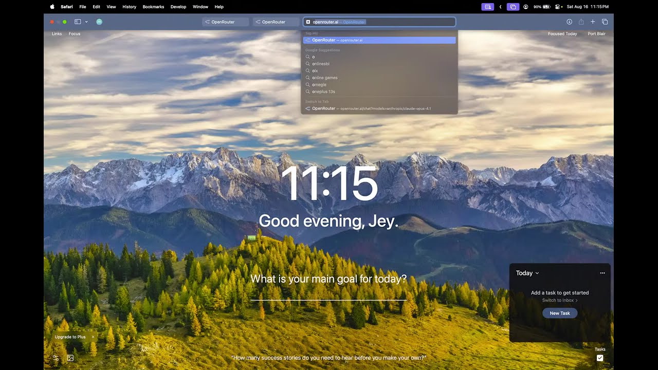Open the three-dot menu in Today panel

(x=602, y=273)
